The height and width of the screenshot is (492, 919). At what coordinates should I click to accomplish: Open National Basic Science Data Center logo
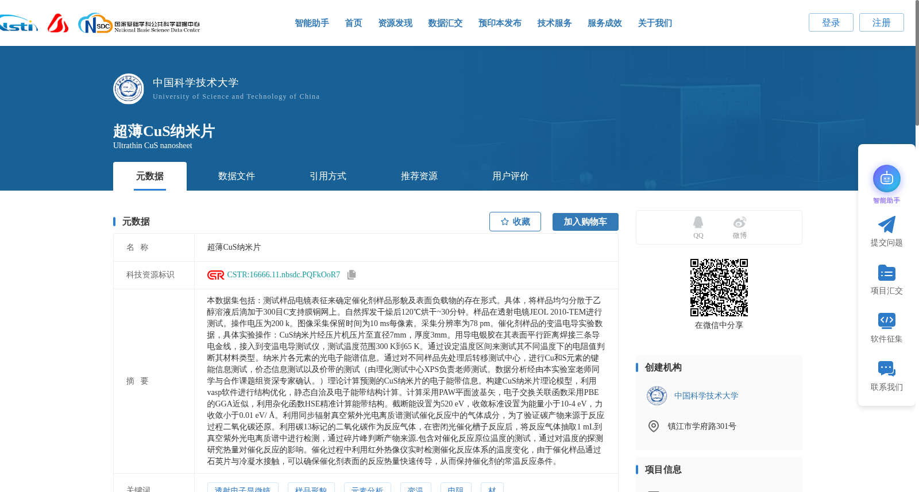139,24
